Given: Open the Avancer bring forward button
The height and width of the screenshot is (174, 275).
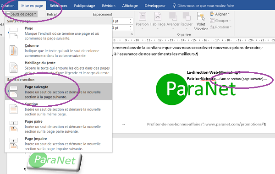Looking at the screenshot, I should (173, 21).
